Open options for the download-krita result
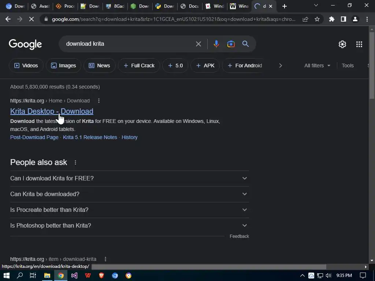The width and height of the screenshot is (375, 281). 105,259
